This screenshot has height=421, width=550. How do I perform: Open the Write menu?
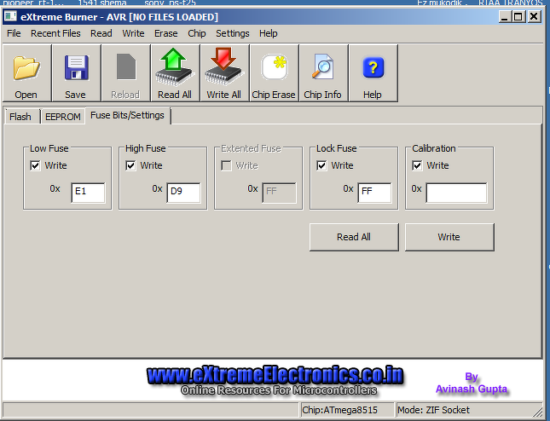(x=133, y=33)
